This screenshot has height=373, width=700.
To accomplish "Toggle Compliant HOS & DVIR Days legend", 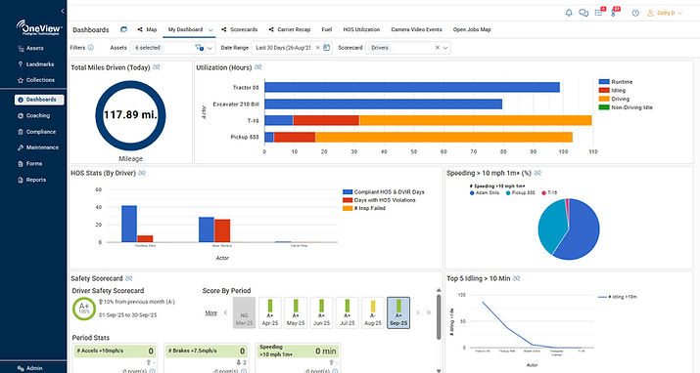I will (x=384, y=191).
